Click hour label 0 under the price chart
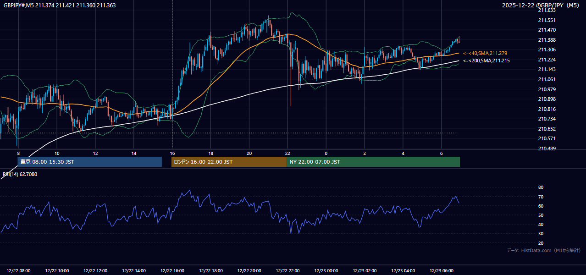Screen dimensions: 586x275 (x=326, y=153)
